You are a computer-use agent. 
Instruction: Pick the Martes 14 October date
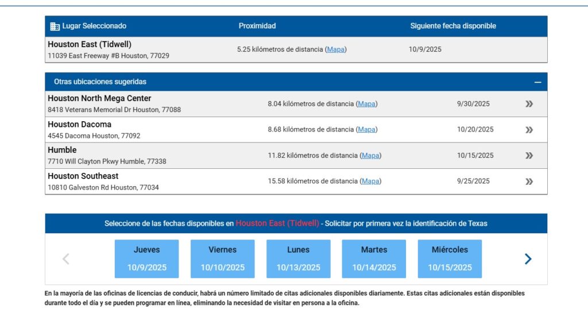coord(374,258)
